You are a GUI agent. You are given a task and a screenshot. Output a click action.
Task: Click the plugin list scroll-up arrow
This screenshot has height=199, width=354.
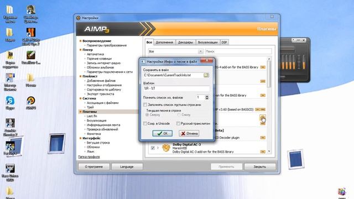pos(269,59)
